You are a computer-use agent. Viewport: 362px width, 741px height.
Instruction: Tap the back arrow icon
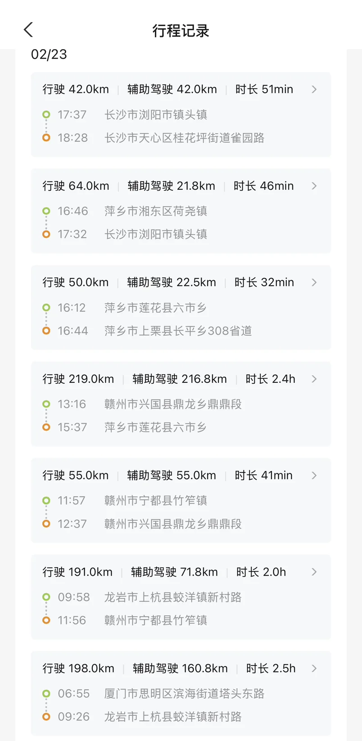tap(28, 30)
